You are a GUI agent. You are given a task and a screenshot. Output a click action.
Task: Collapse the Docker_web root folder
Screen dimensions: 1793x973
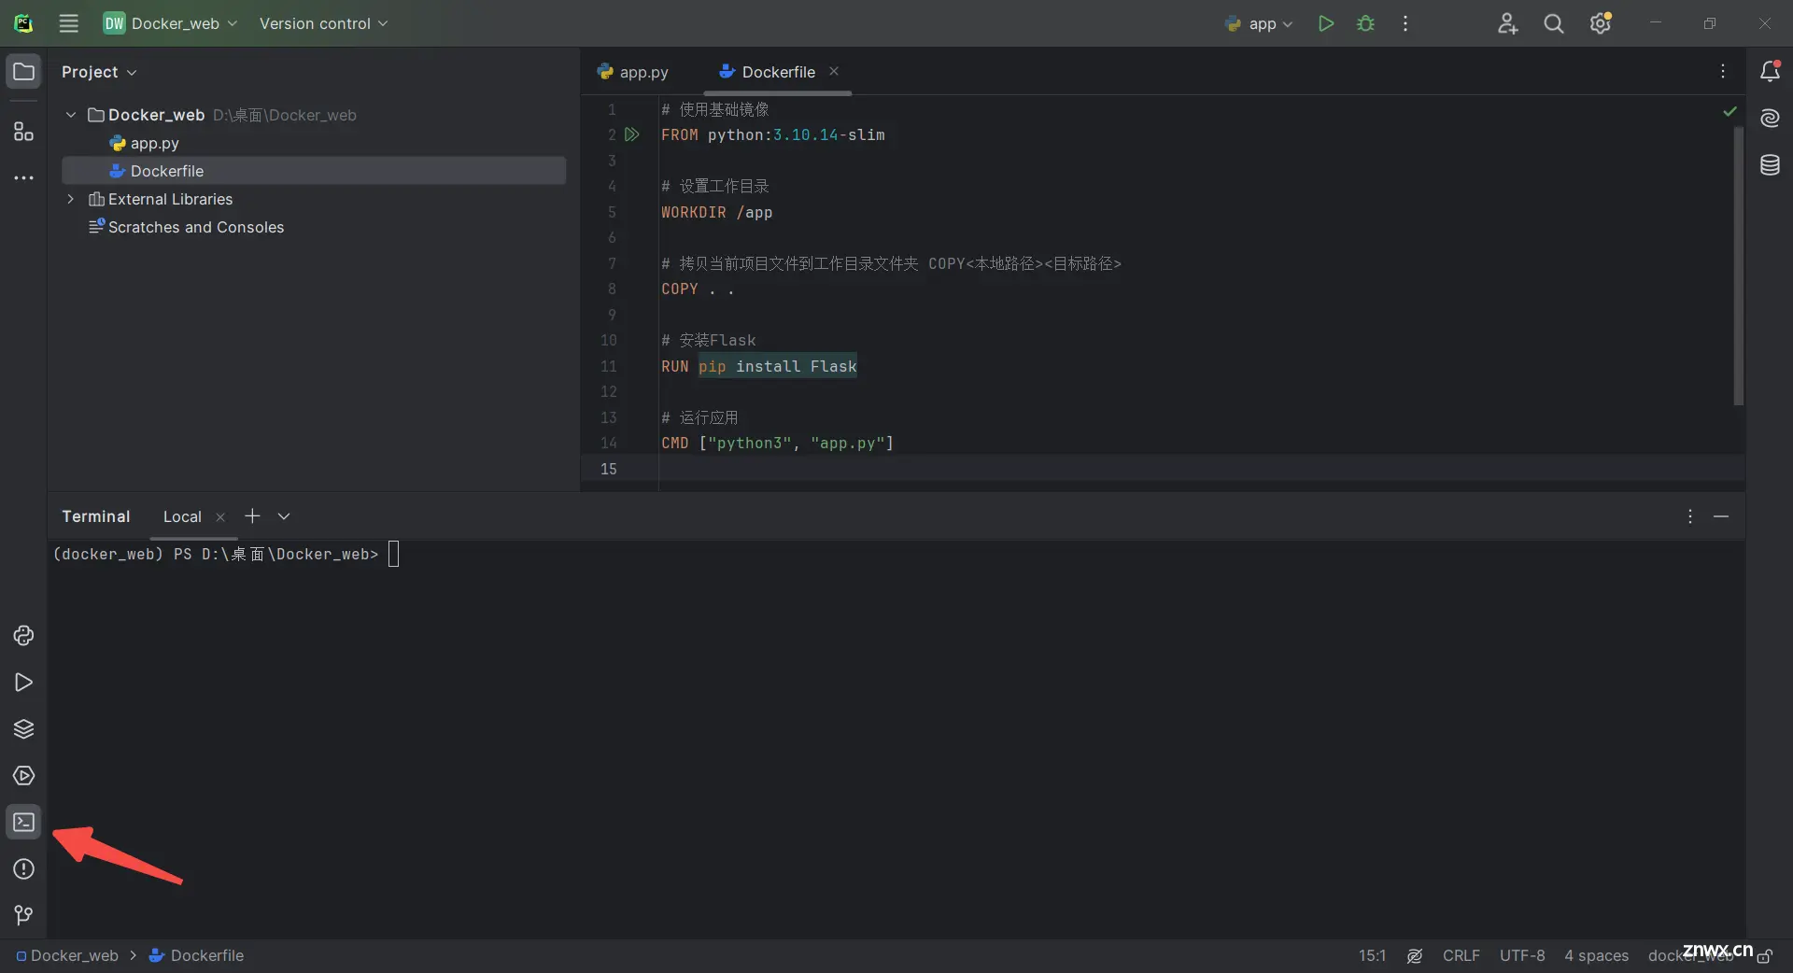71,115
